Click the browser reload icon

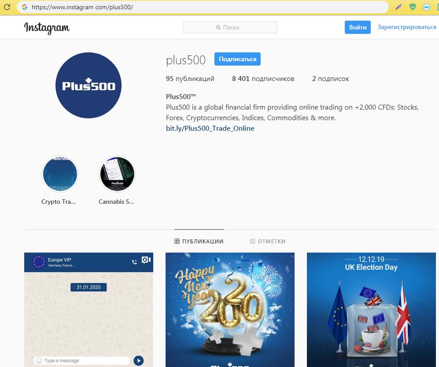[x=7, y=7]
